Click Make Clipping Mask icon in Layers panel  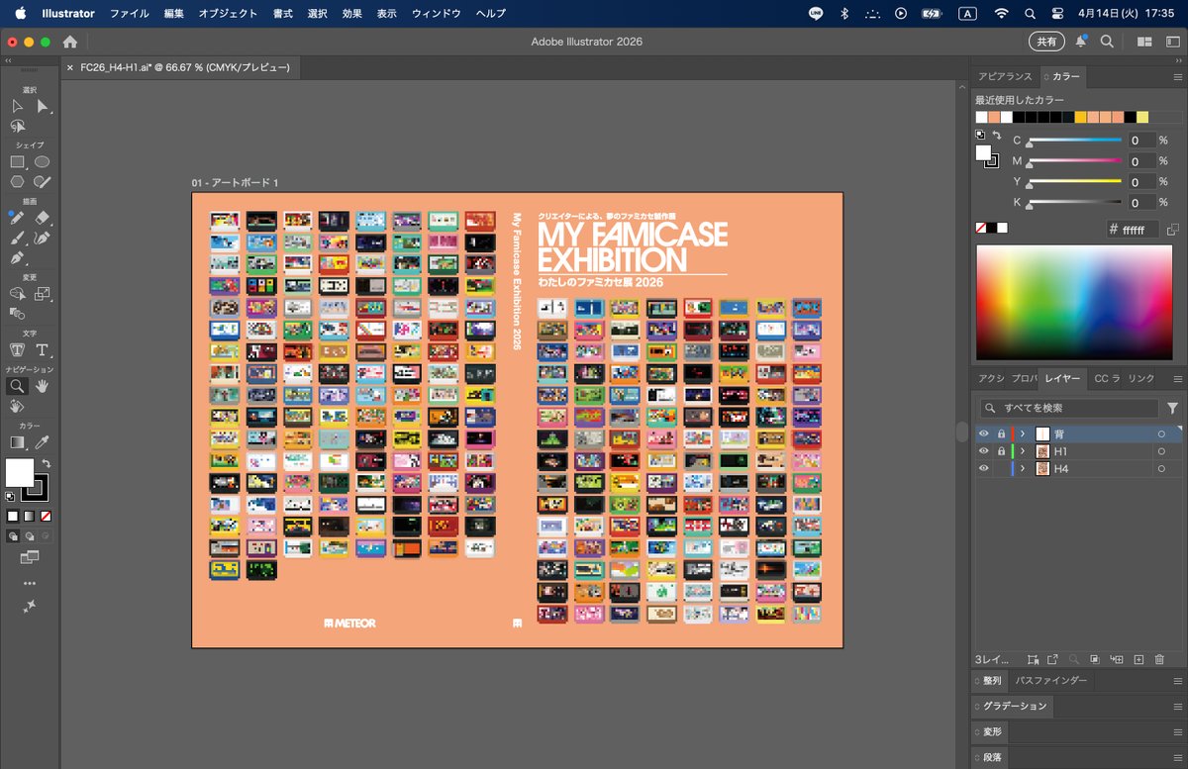(x=1095, y=659)
